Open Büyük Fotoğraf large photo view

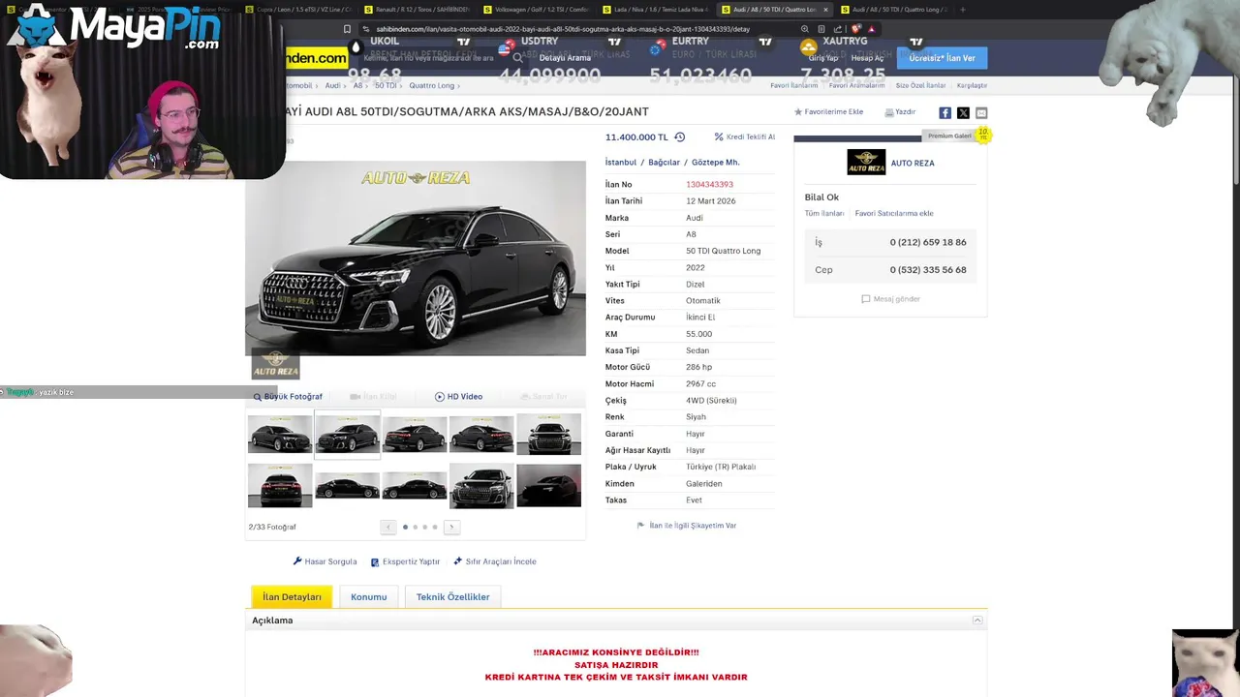click(x=288, y=397)
